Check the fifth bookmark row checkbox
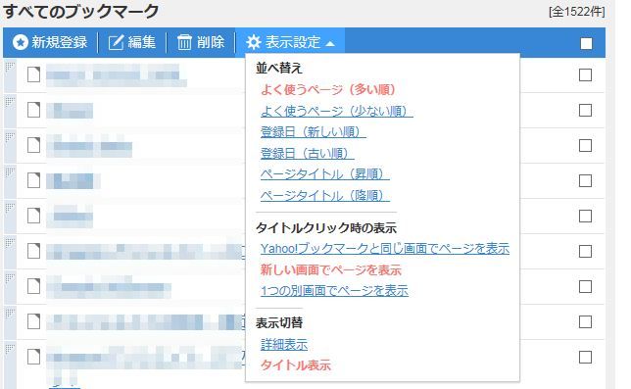631x389 pixels. [585, 216]
